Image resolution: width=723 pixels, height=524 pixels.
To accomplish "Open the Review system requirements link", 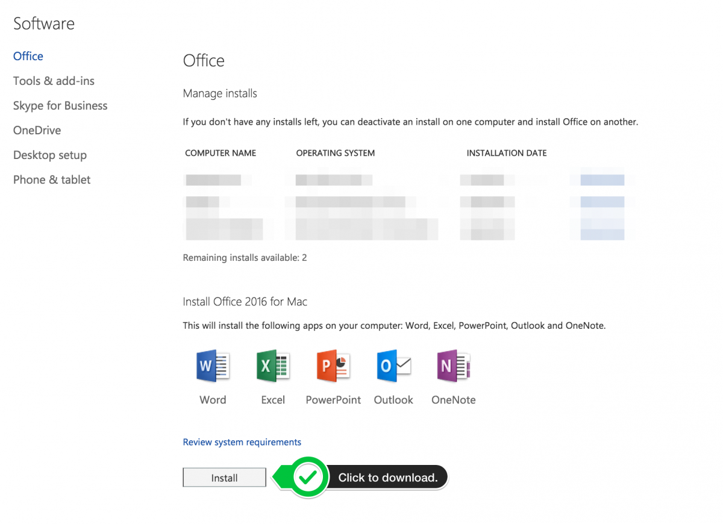I will [x=242, y=441].
